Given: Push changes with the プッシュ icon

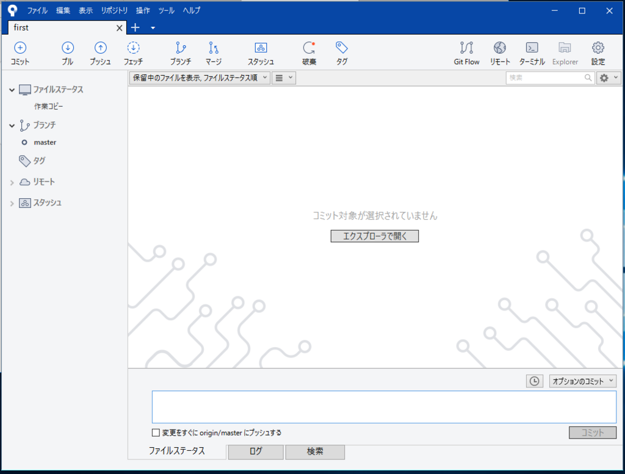Looking at the screenshot, I should coord(99,52).
